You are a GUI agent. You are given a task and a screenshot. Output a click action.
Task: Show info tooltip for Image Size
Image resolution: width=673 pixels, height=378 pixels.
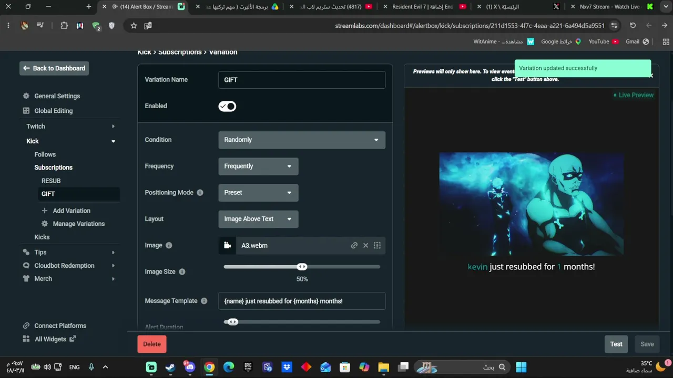(x=182, y=272)
